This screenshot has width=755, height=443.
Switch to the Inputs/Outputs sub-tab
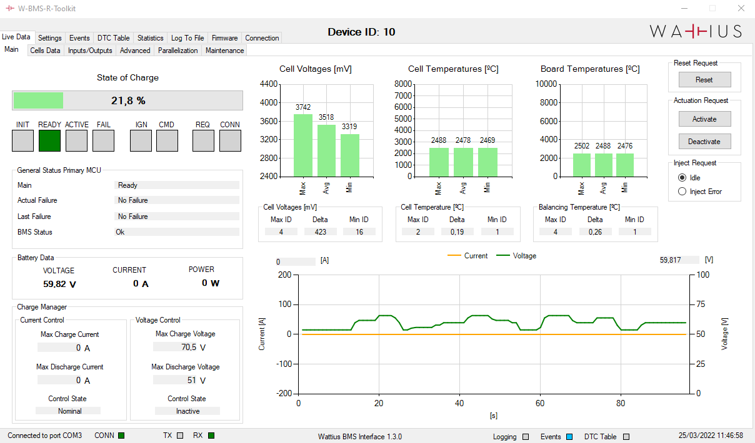(90, 51)
